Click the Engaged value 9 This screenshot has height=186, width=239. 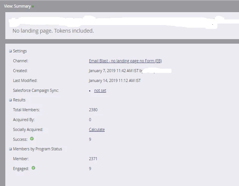point(90,169)
